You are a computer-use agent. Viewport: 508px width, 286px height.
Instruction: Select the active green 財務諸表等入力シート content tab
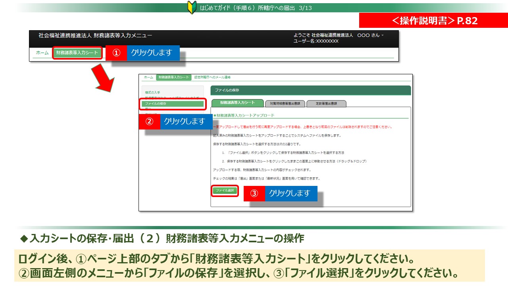pos(237,103)
